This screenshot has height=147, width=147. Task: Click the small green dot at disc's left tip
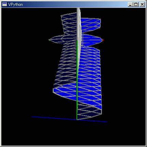49,40
